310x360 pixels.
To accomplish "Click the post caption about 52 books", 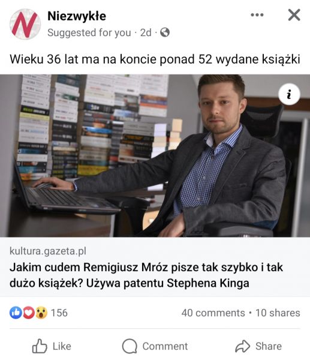I will tap(155, 59).
